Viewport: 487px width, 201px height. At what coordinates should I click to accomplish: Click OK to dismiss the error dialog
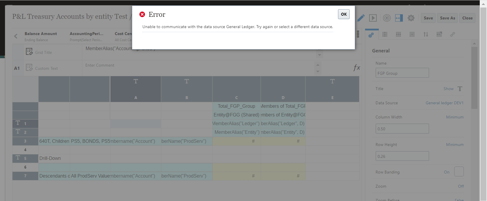[x=344, y=14]
